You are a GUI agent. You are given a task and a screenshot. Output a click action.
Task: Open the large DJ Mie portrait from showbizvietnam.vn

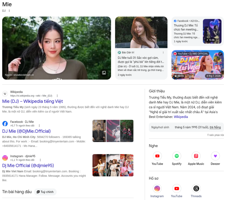click(x=57, y=48)
